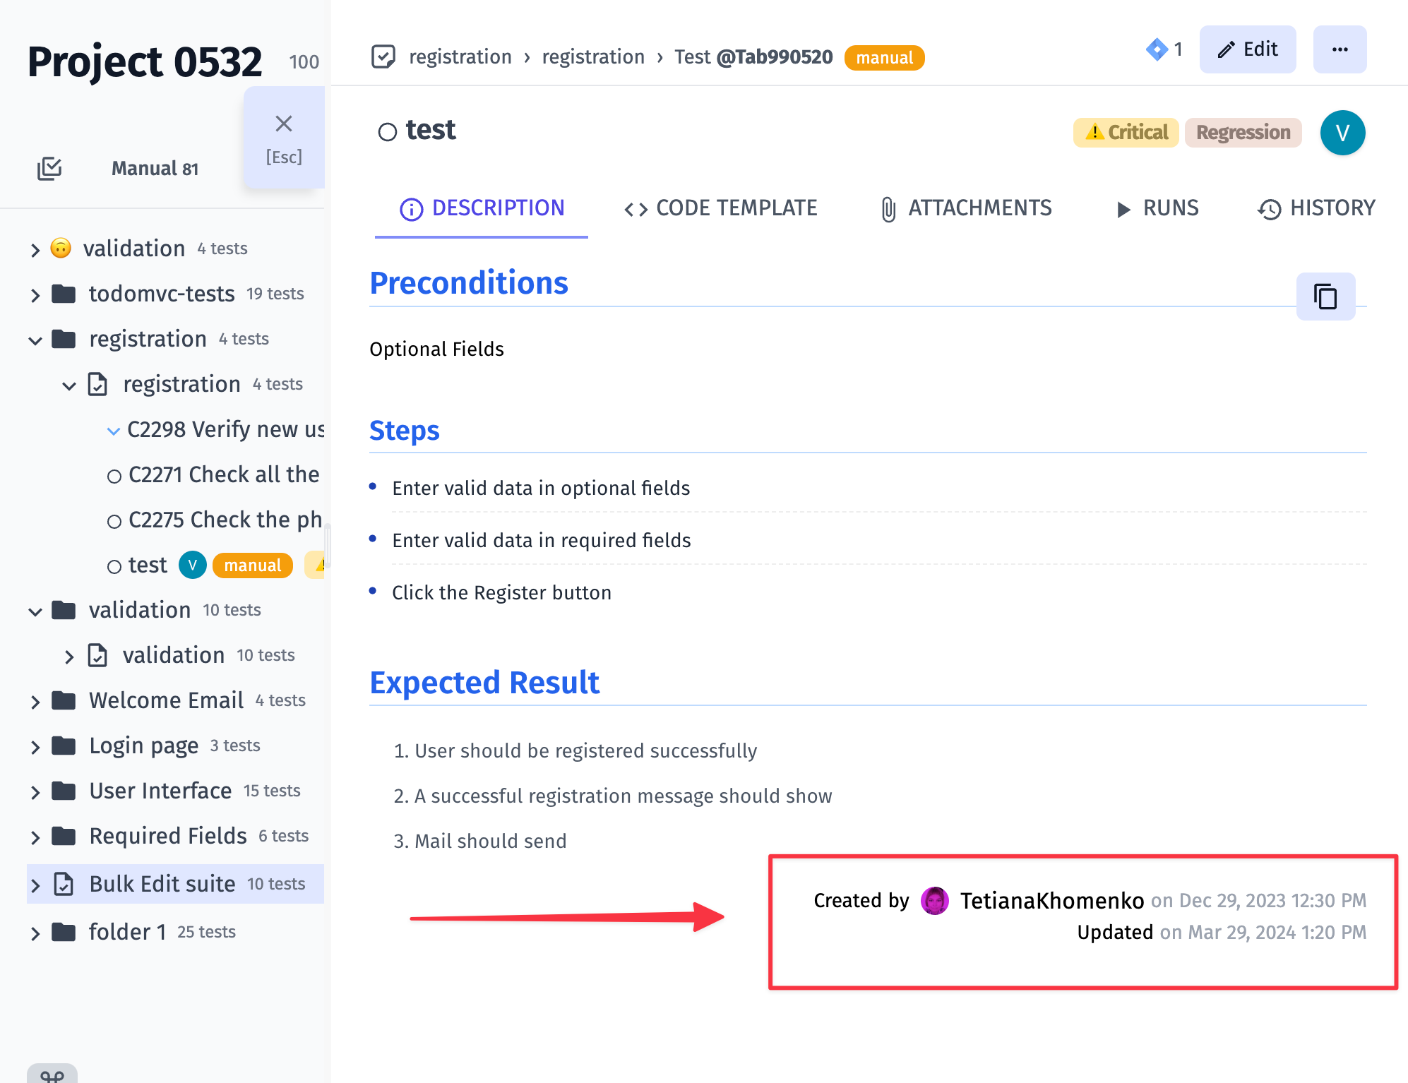Open the User Interface folder

click(160, 791)
